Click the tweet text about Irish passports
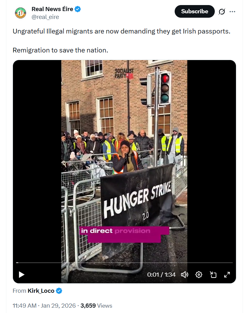Screen dimensions: 247x313 121,31
